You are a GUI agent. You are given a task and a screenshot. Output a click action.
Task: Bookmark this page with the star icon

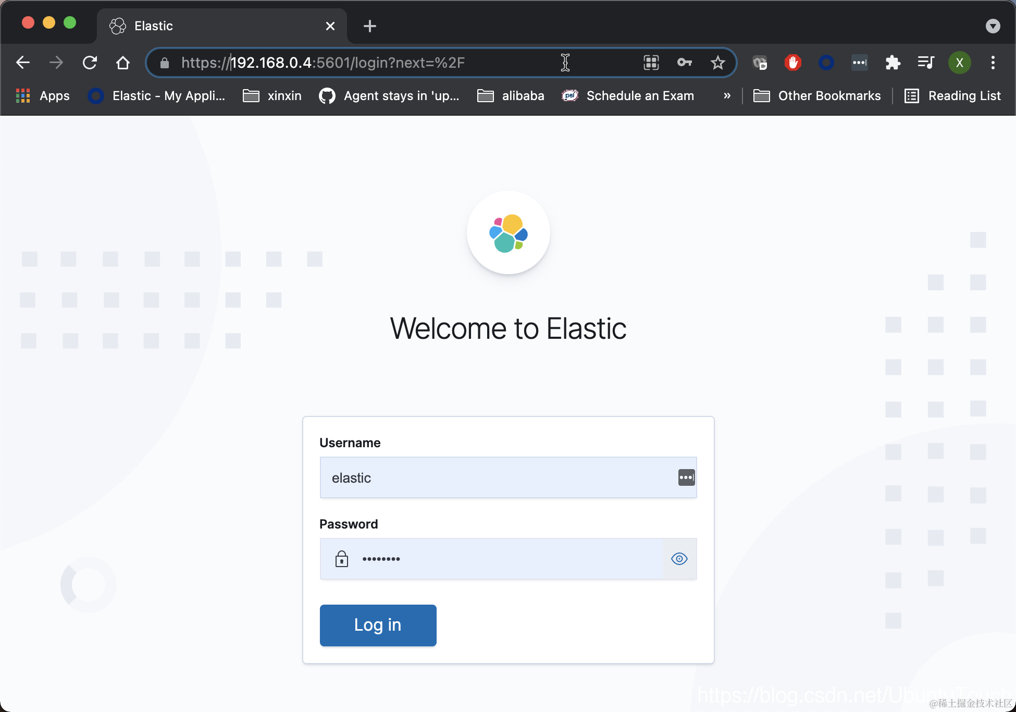tap(717, 63)
